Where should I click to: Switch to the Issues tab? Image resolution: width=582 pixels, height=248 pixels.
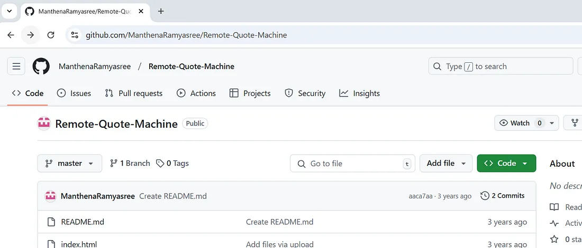(74, 93)
